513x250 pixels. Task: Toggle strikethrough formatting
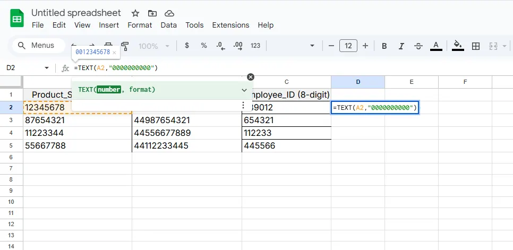(418, 46)
